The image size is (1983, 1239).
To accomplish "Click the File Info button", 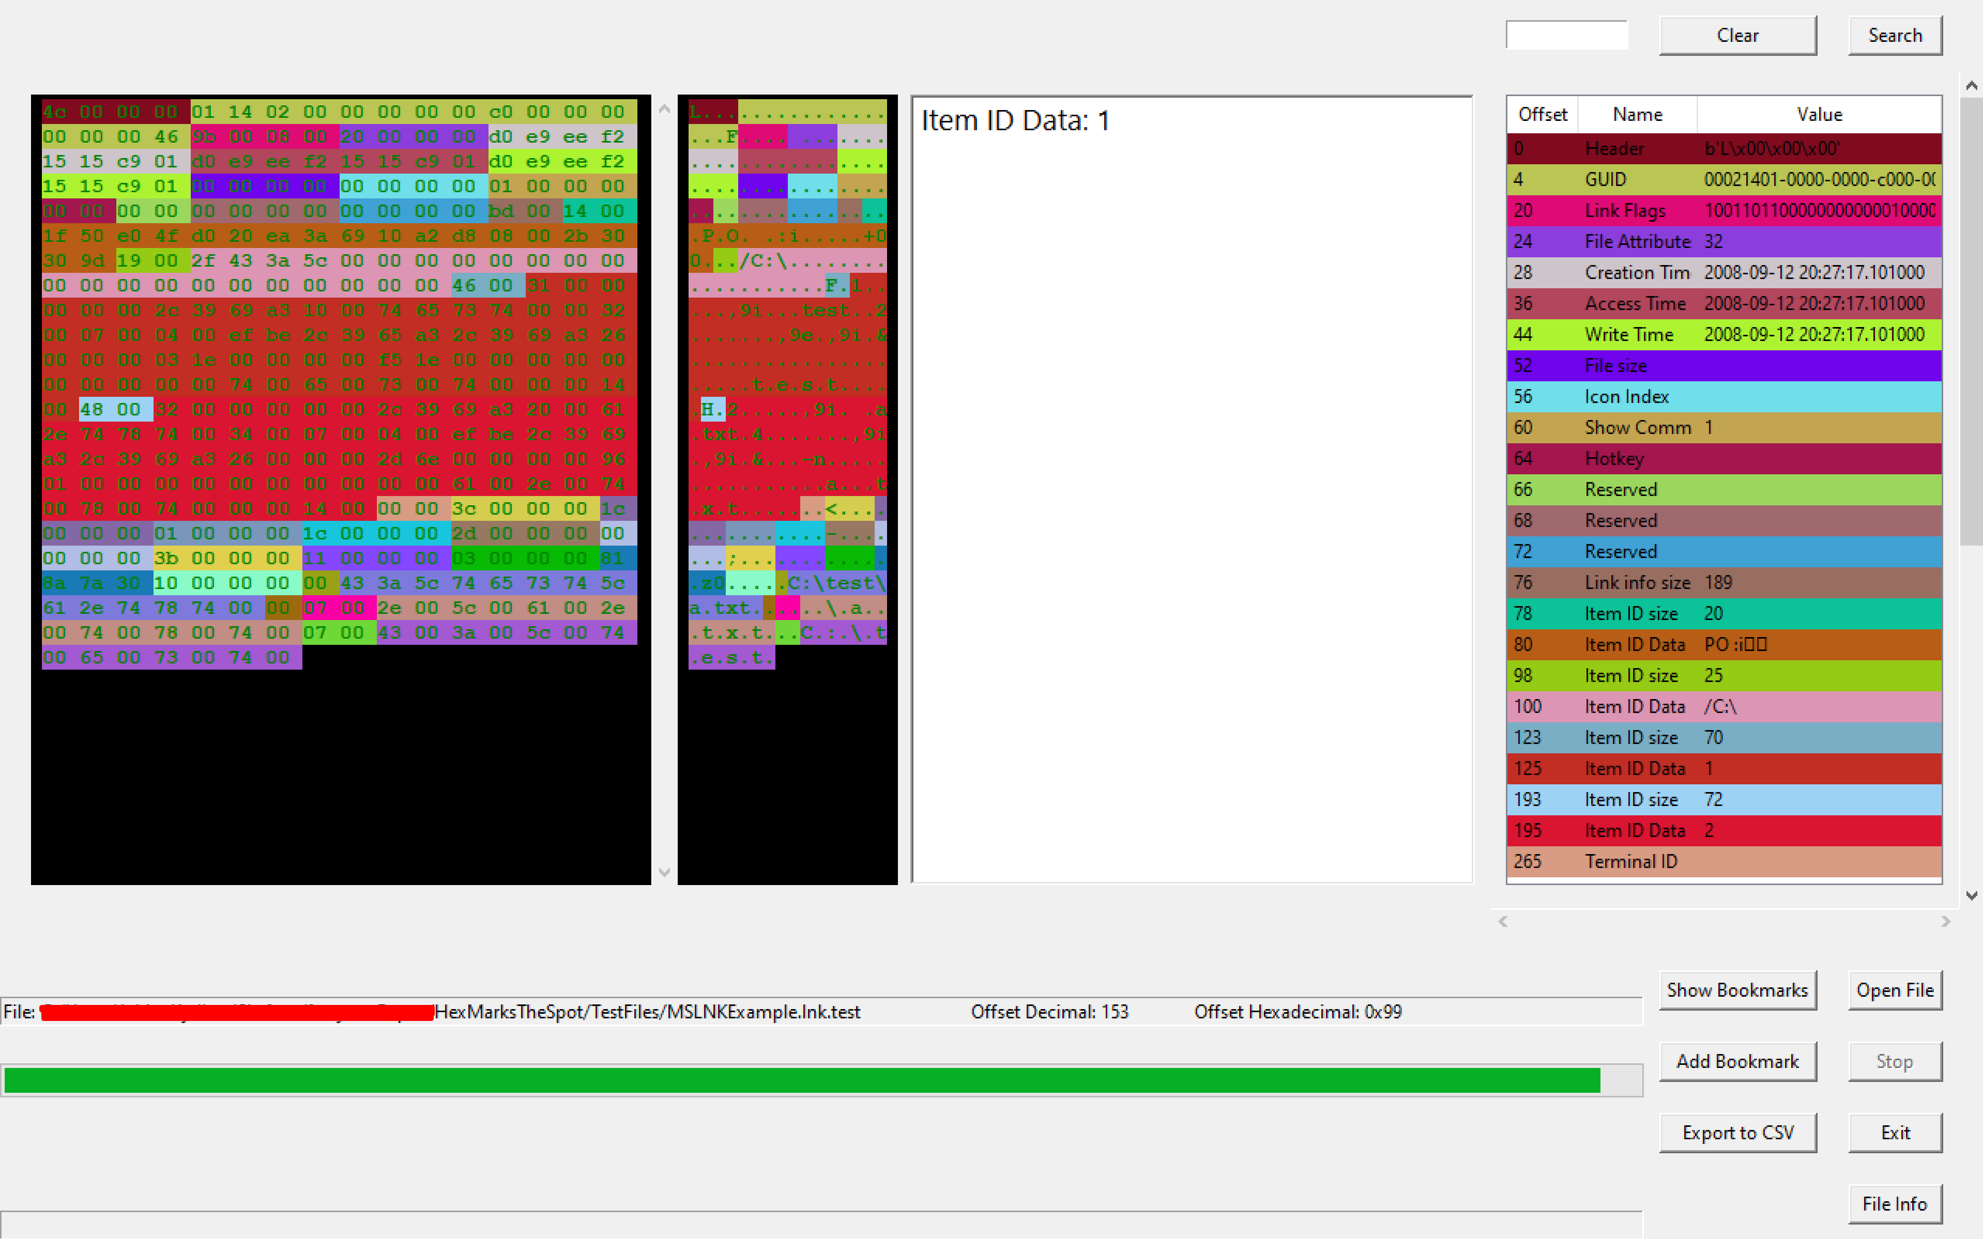I will pyautogui.click(x=1894, y=1204).
